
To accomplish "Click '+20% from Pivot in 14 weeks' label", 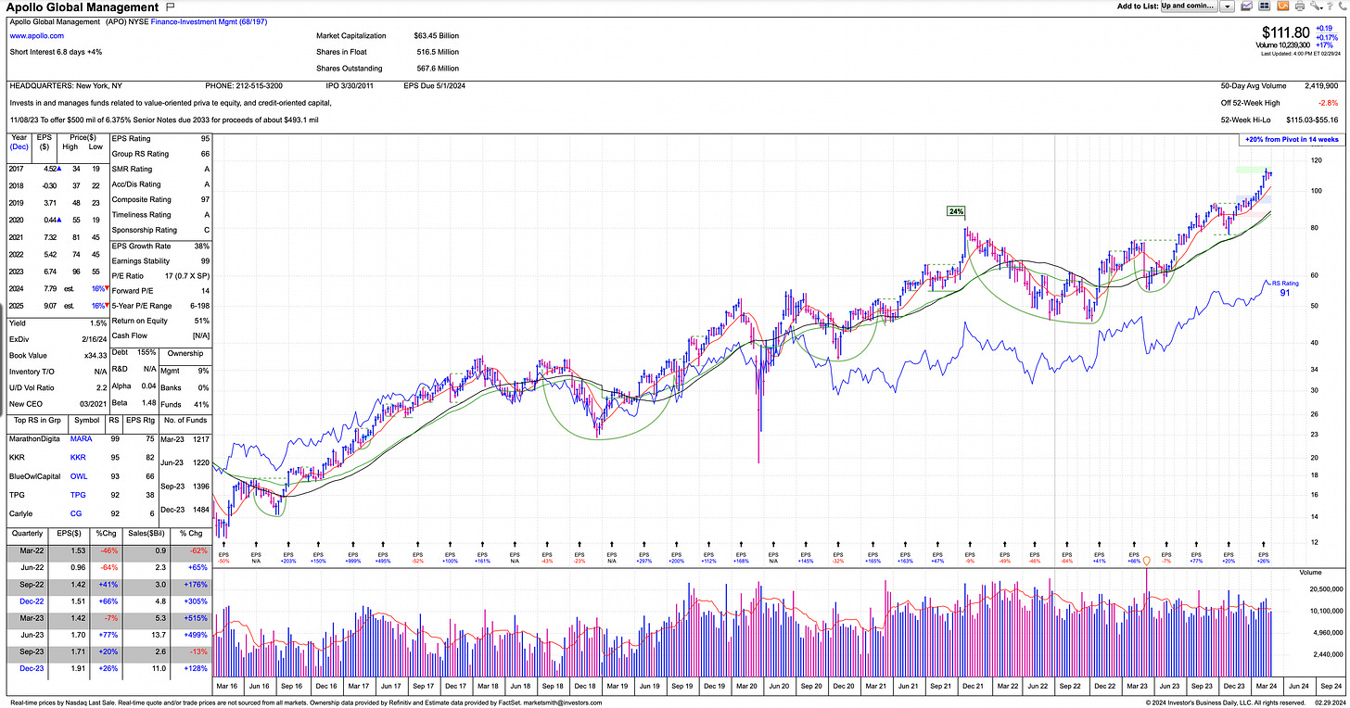I will click(1293, 140).
